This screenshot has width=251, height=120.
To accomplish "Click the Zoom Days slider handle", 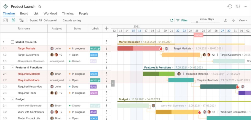I will [197, 22].
